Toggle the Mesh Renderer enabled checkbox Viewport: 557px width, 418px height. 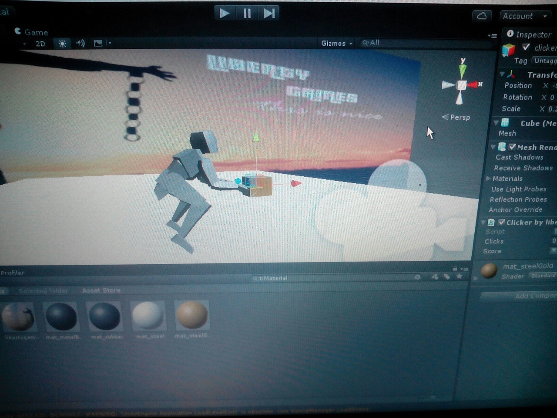(x=512, y=147)
